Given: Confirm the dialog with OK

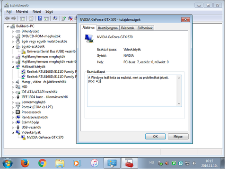Looking at the screenshot, I should pyautogui.click(x=156, y=137).
